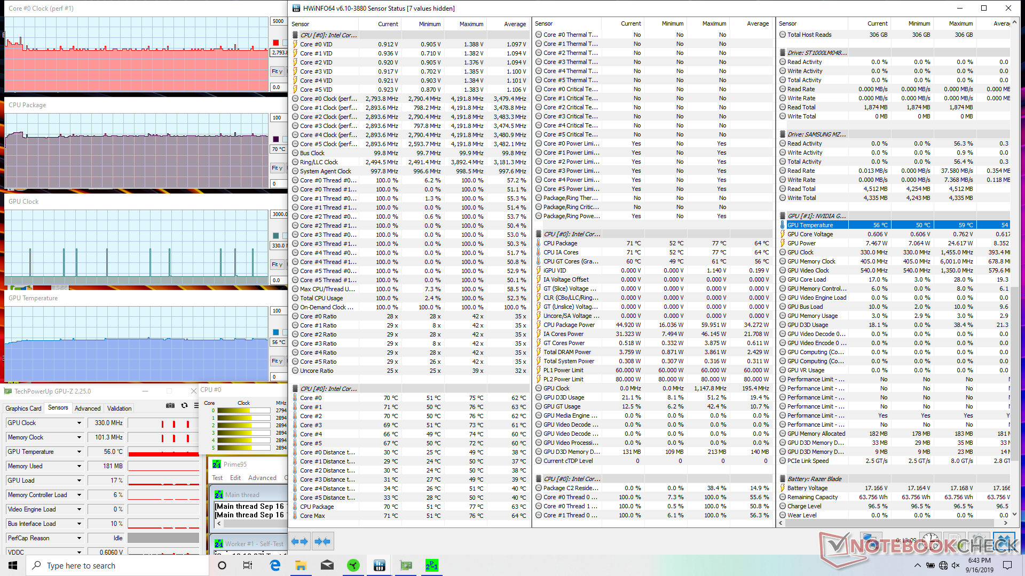
Task: Switch to the Graphics Card tab
Action: point(23,409)
